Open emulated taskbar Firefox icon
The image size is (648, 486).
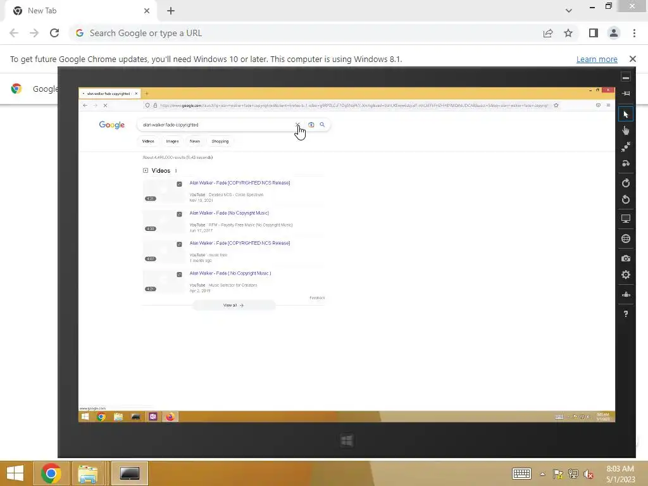[170, 416]
